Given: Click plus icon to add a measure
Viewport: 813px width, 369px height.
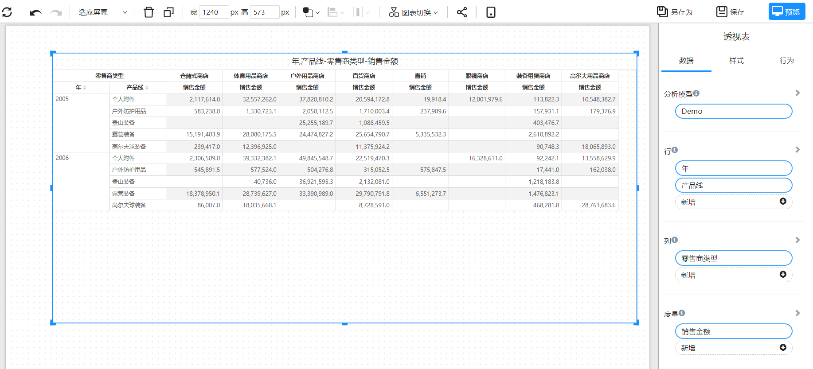Looking at the screenshot, I should click(783, 348).
